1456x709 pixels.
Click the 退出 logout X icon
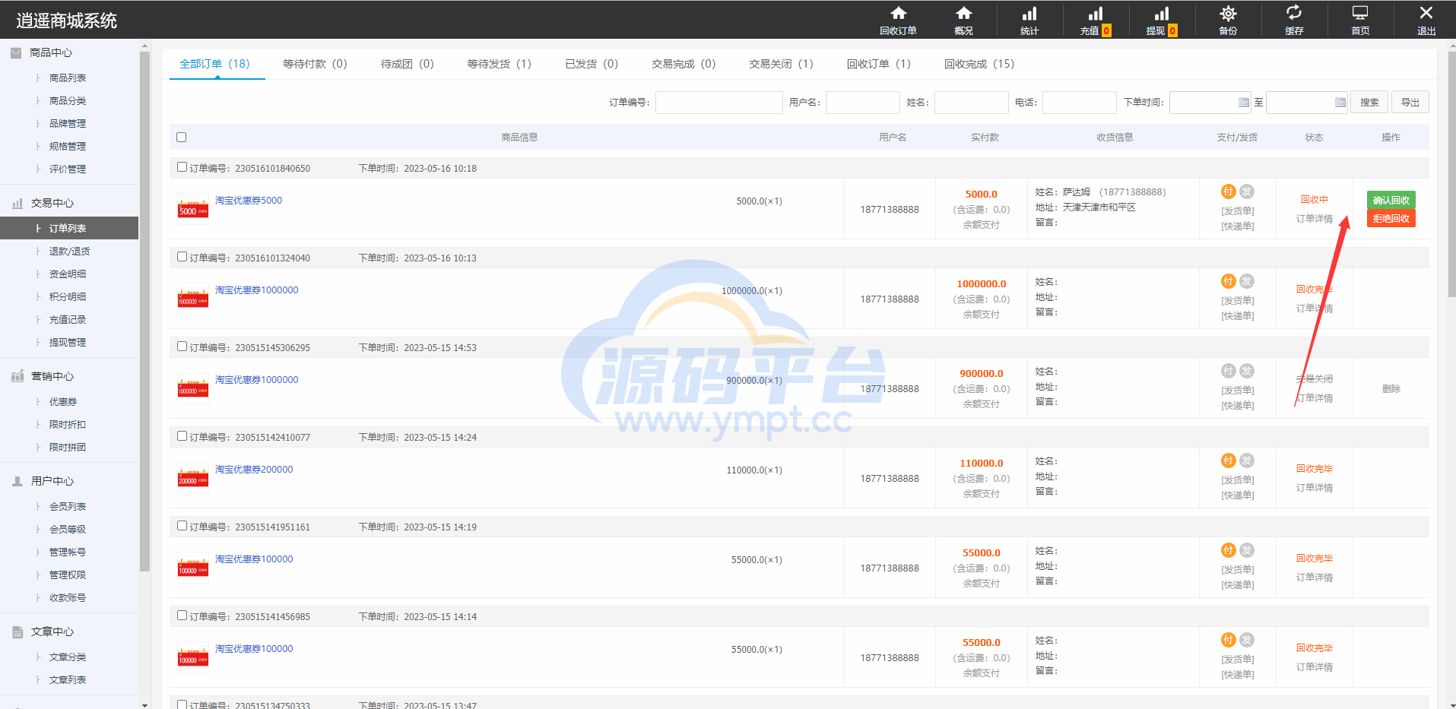pyautogui.click(x=1426, y=13)
